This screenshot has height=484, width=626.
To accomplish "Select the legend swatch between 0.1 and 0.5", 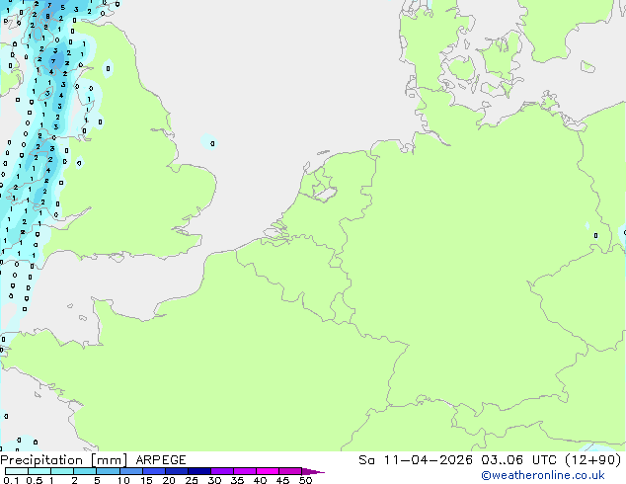I will click(x=17, y=471).
